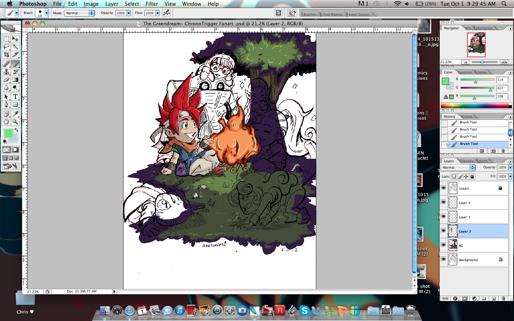
Task: Select the Type tool
Action: (x=15, y=97)
